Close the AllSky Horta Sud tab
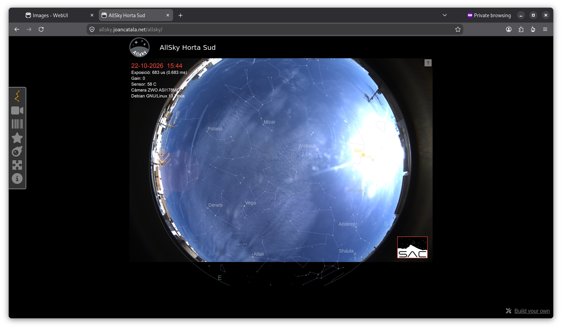Screen dimensions: 562x328 pyautogui.click(x=168, y=15)
